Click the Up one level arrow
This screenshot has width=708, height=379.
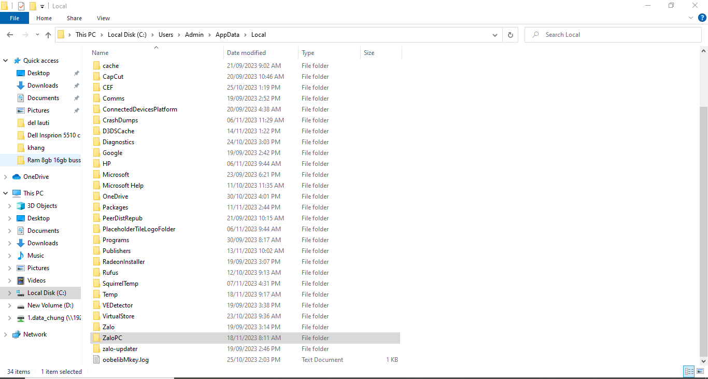(x=48, y=35)
